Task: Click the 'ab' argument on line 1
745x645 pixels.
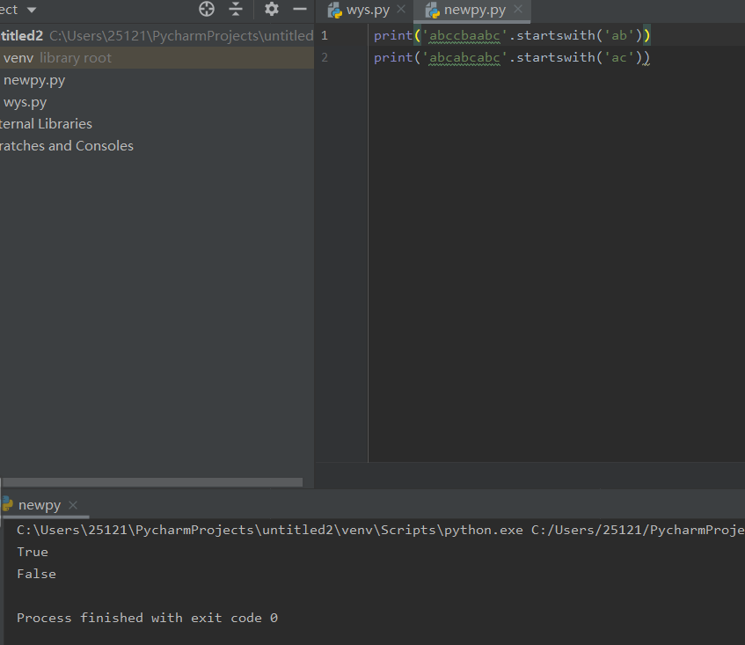Action: [x=619, y=36]
